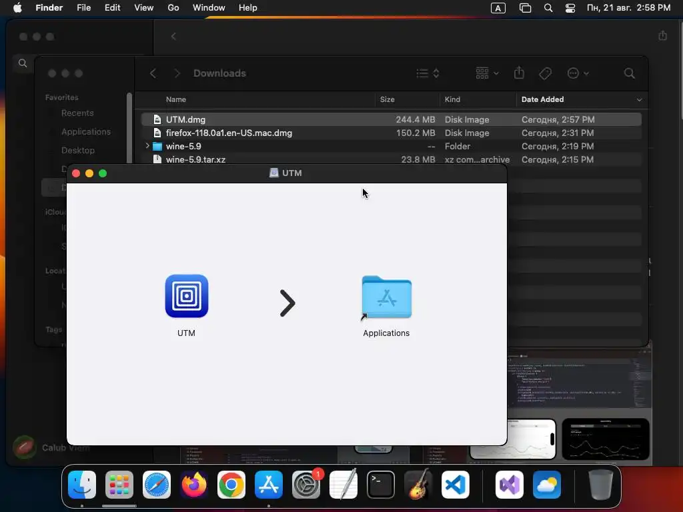
Task: Go back in the Downloads window
Action: [x=153, y=73]
